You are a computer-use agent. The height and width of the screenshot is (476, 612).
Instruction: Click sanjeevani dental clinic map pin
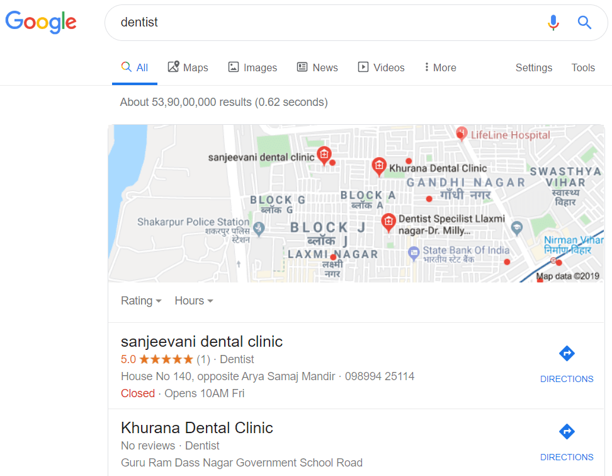coord(324,155)
